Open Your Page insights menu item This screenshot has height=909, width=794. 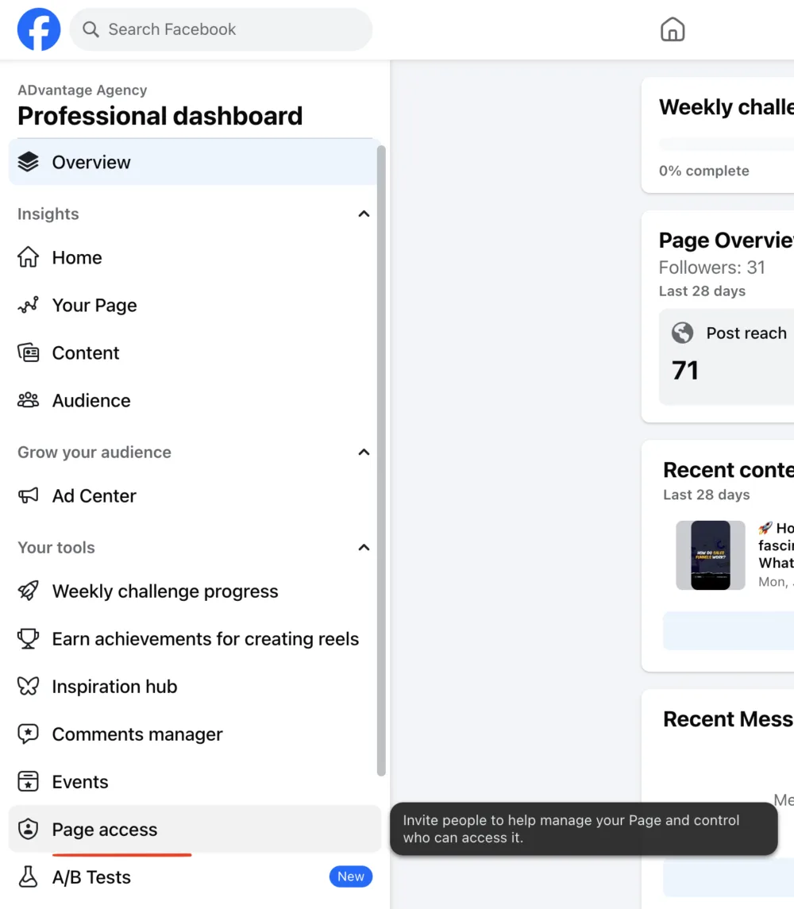(x=94, y=306)
